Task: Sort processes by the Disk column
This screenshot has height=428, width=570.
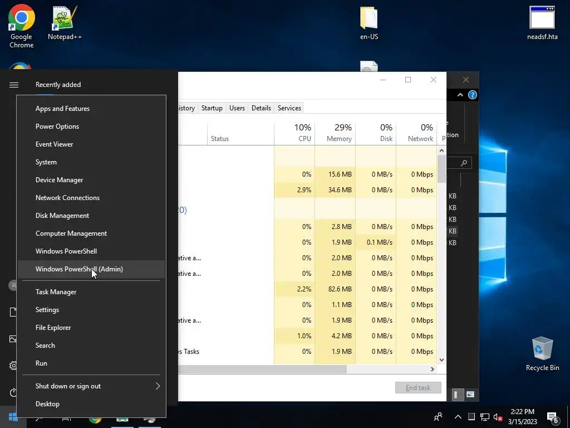Action: 376,133
